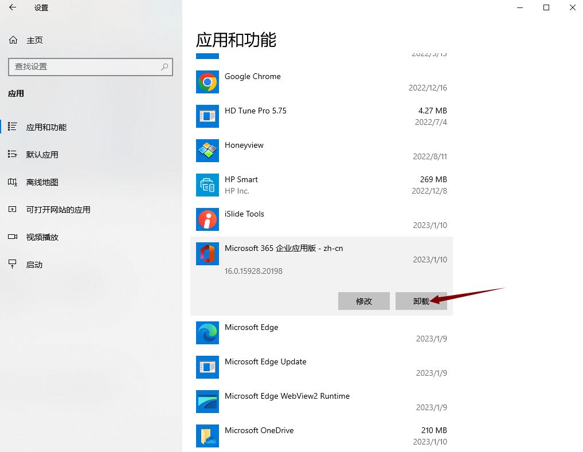Image resolution: width=583 pixels, height=452 pixels.
Task: Click the 2022/8/11 Honeyview date
Action: click(x=430, y=156)
